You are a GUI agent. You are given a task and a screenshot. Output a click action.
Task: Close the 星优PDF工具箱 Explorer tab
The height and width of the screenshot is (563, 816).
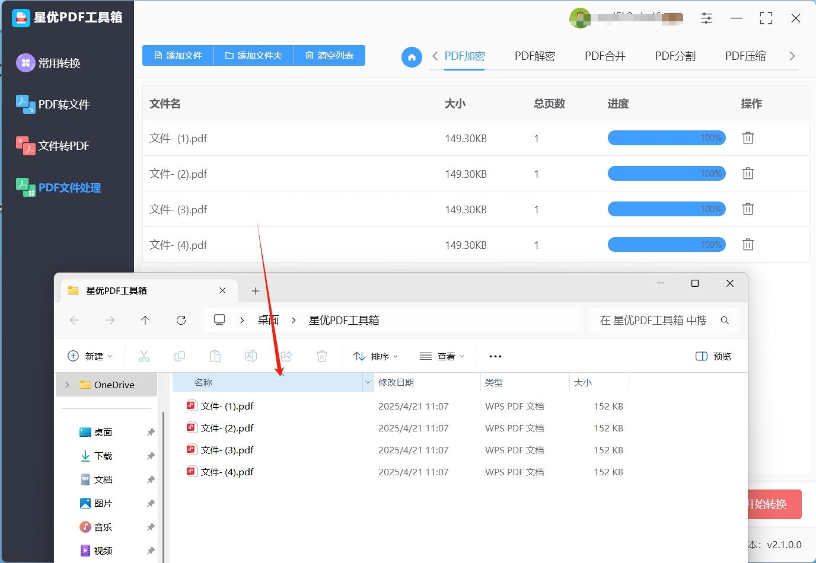click(x=222, y=290)
